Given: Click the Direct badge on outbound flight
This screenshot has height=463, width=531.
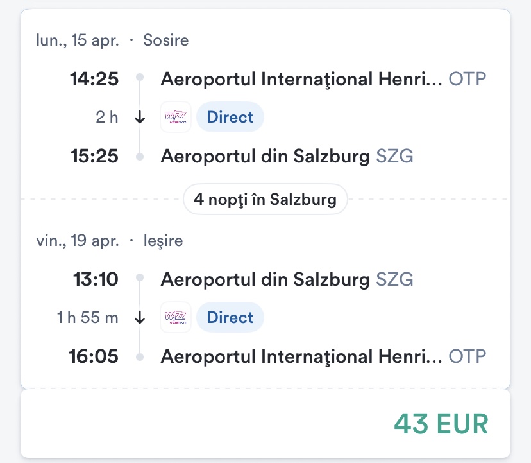Looking at the screenshot, I should (x=230, y=118).
